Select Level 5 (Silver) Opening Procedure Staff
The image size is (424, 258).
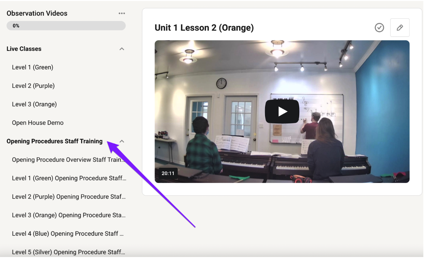68,252
